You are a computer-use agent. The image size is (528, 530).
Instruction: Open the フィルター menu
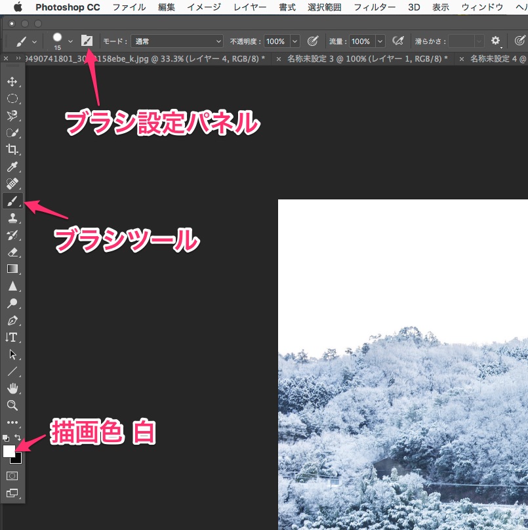[x=375, y=7]
